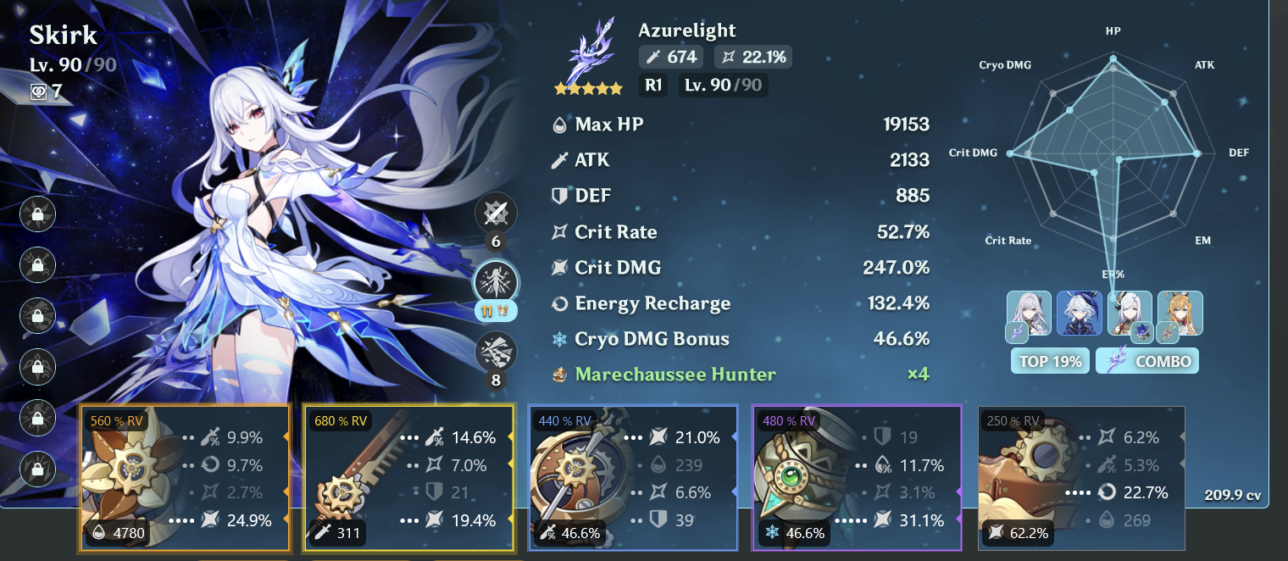Click the Azurelight sword weapon icon
Image resolution: width=1288 pixels, height=561 pixels.
click(x=592, y=52)
